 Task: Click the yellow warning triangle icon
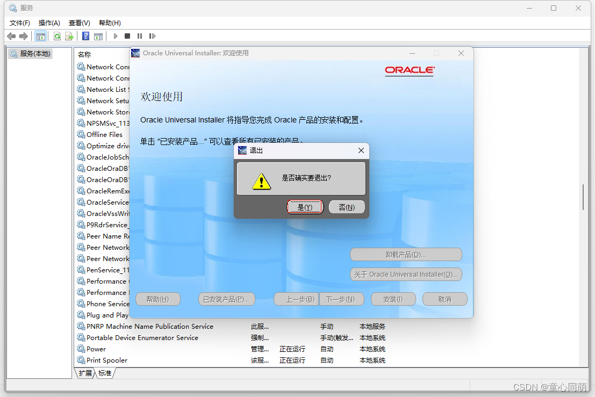pyautogui.click(x=261, y=181)
